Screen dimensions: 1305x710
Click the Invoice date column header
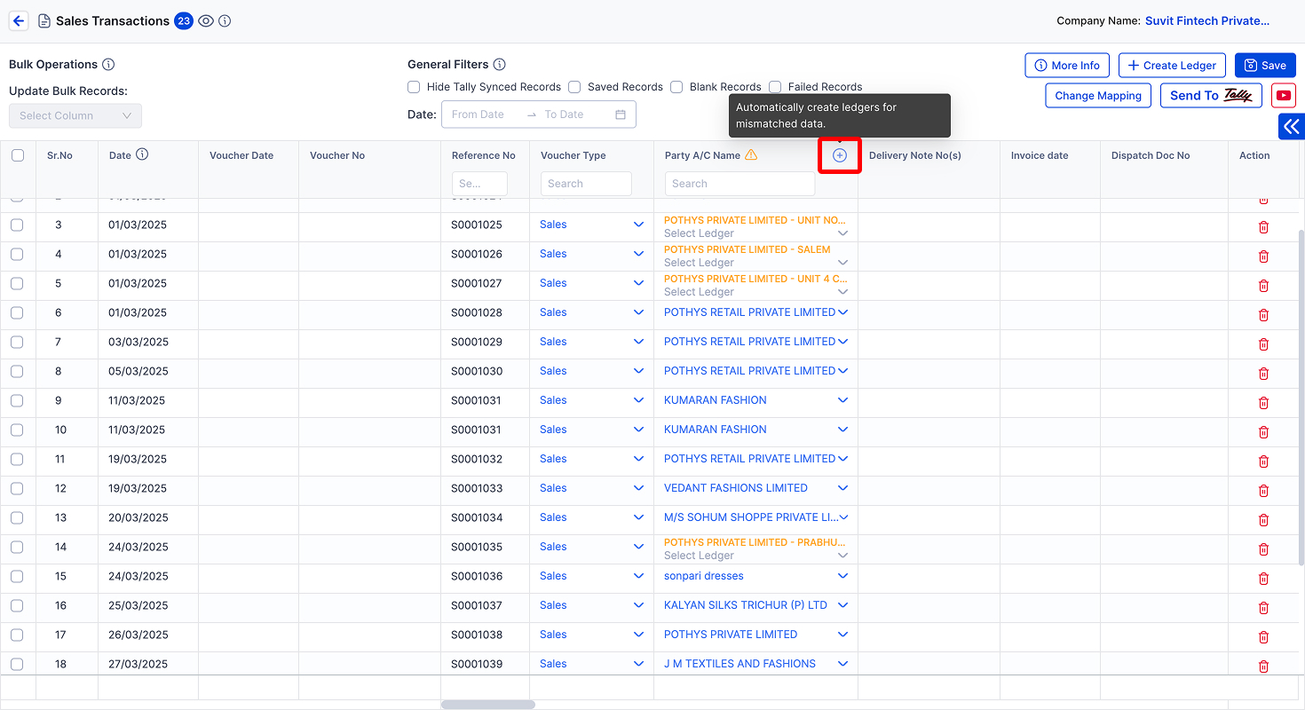1040,155
